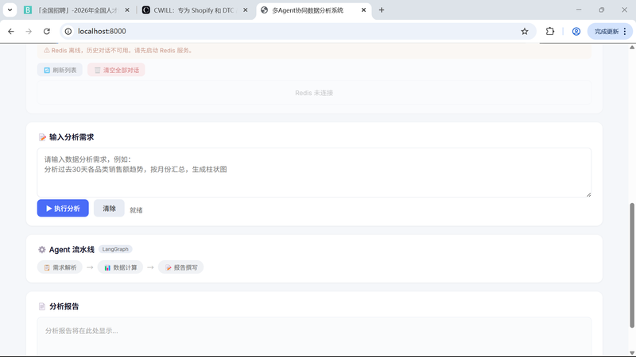
Task: Click the scrollbar down arrow
Action: coord(632,353)
